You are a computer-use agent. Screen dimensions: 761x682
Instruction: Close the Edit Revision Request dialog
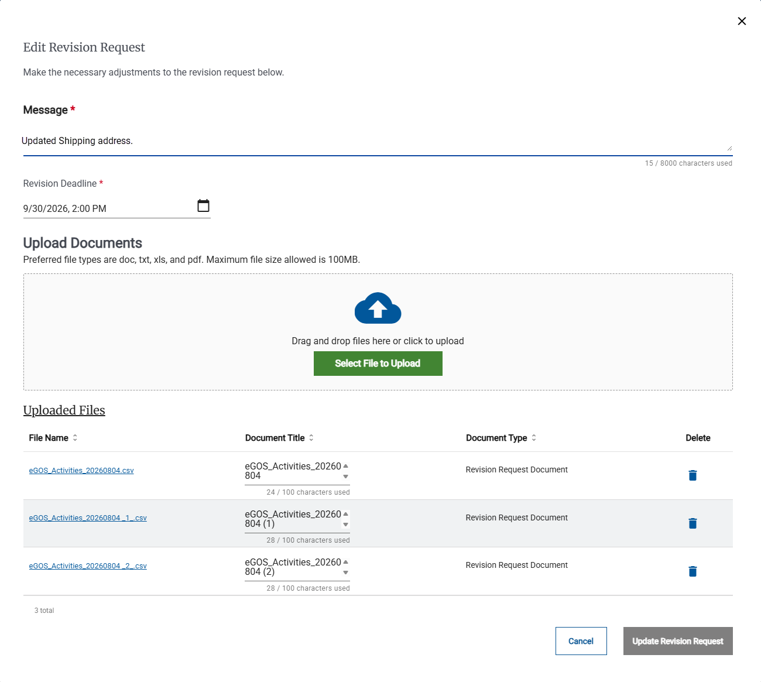point(742,21)
